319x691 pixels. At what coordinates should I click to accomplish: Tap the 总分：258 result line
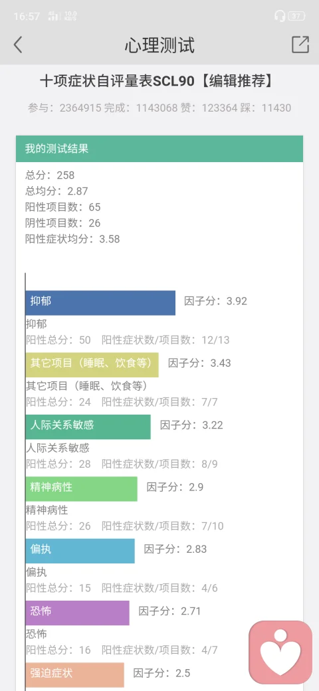coord(50,175)
